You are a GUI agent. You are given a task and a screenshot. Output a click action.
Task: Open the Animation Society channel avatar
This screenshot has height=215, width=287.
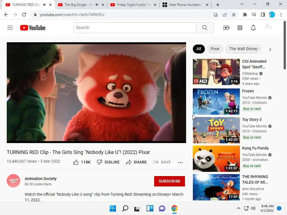[x=13, y=181]
